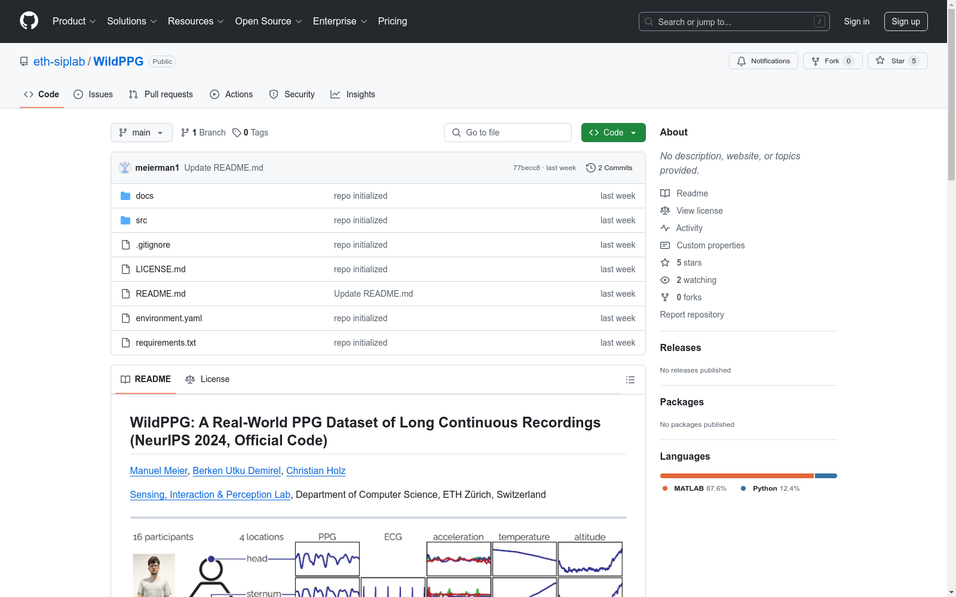Open the Pricing page
The image size is (956, 597).
click(x=393, y=21)
